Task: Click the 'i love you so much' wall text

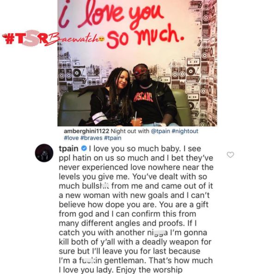Action: tap(121, 23)
